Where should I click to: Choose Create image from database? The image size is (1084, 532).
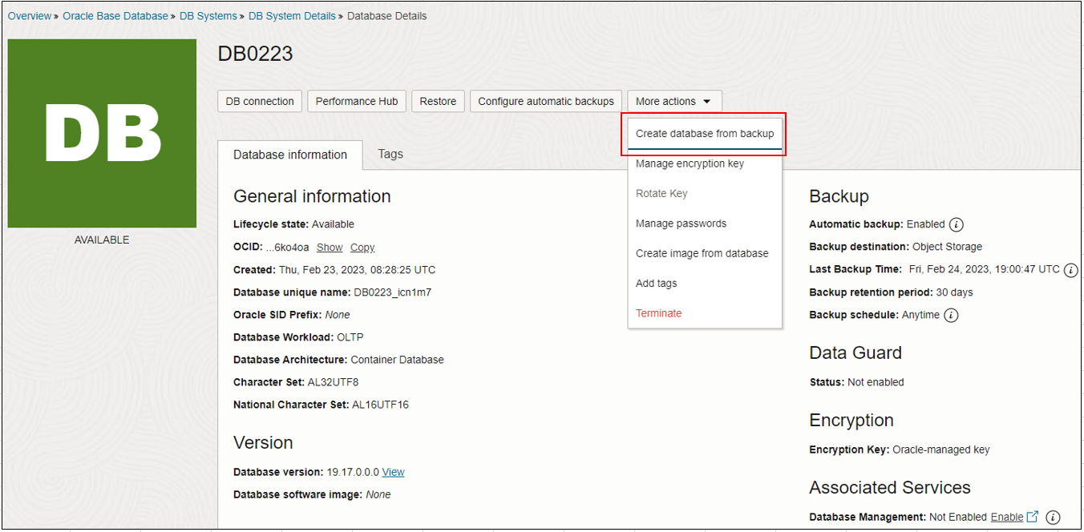click(702, 253)
